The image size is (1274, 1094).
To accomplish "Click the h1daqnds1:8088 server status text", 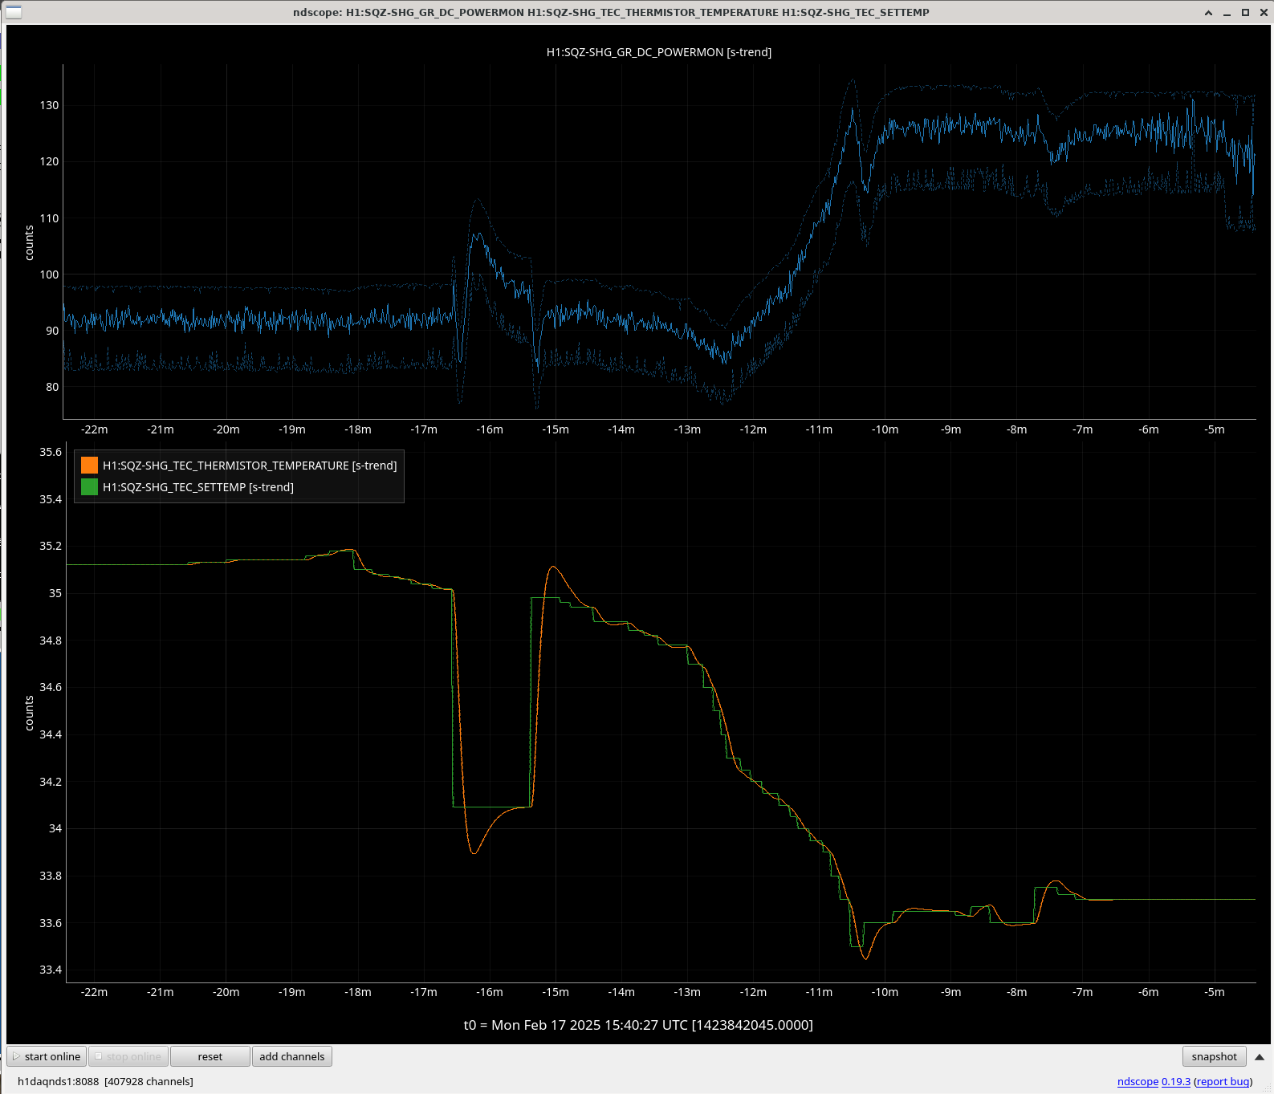I will [105, 1081].
